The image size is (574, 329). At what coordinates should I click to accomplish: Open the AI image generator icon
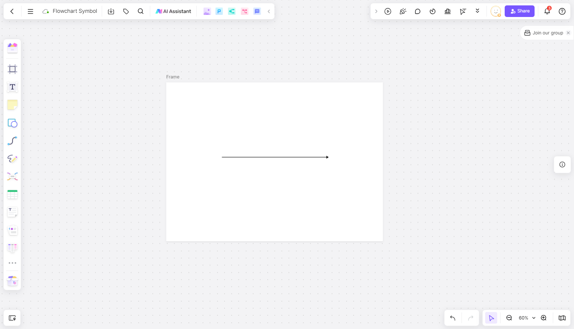(x=207, y=11)
